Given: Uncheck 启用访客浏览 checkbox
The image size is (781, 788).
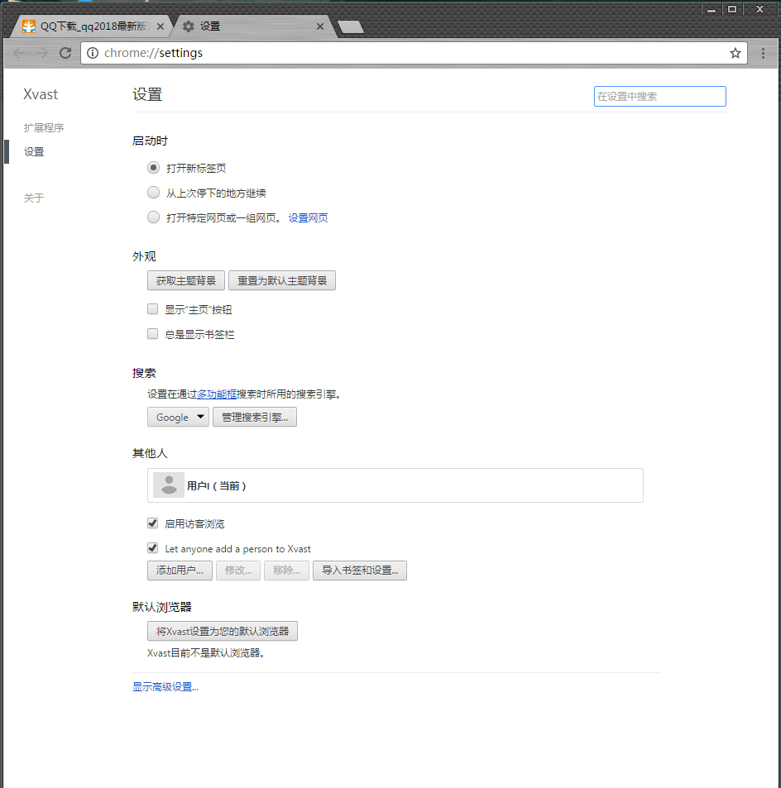Looking at the screenshot, I should coord(152,523).
